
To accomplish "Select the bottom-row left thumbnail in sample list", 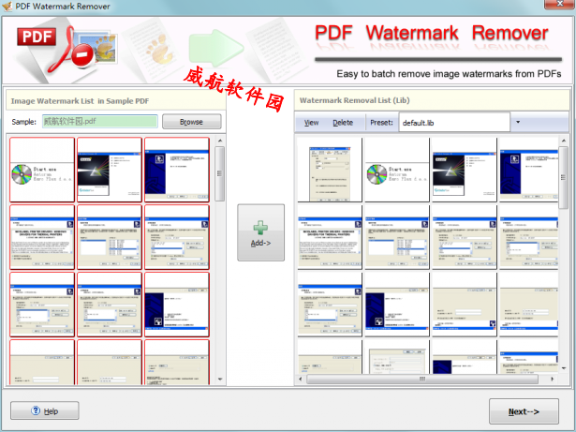I will (42, 363).
